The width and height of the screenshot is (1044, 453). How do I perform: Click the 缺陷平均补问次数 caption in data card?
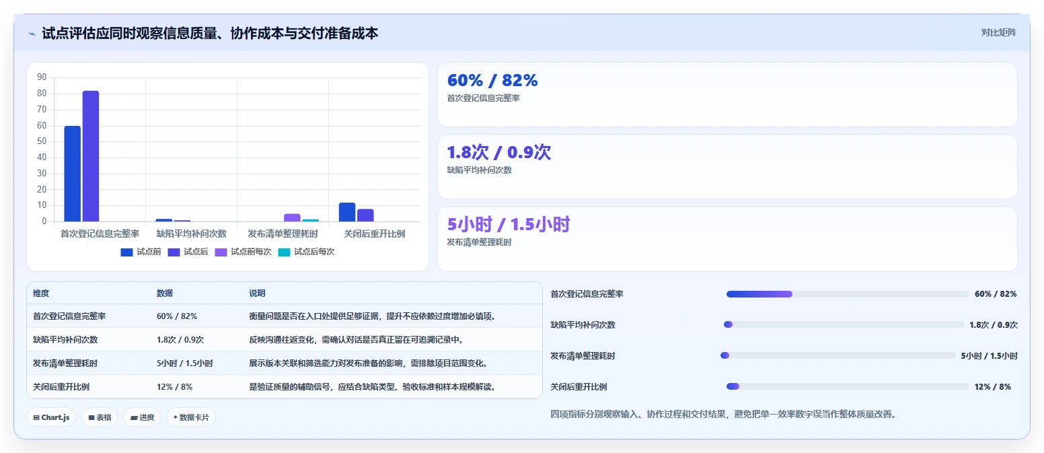[480, 170]
